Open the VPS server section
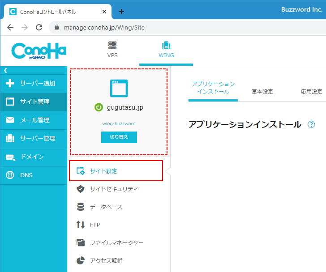Viewport: 326px width, 272px height. pyautogui.click(x=112, y=50)
